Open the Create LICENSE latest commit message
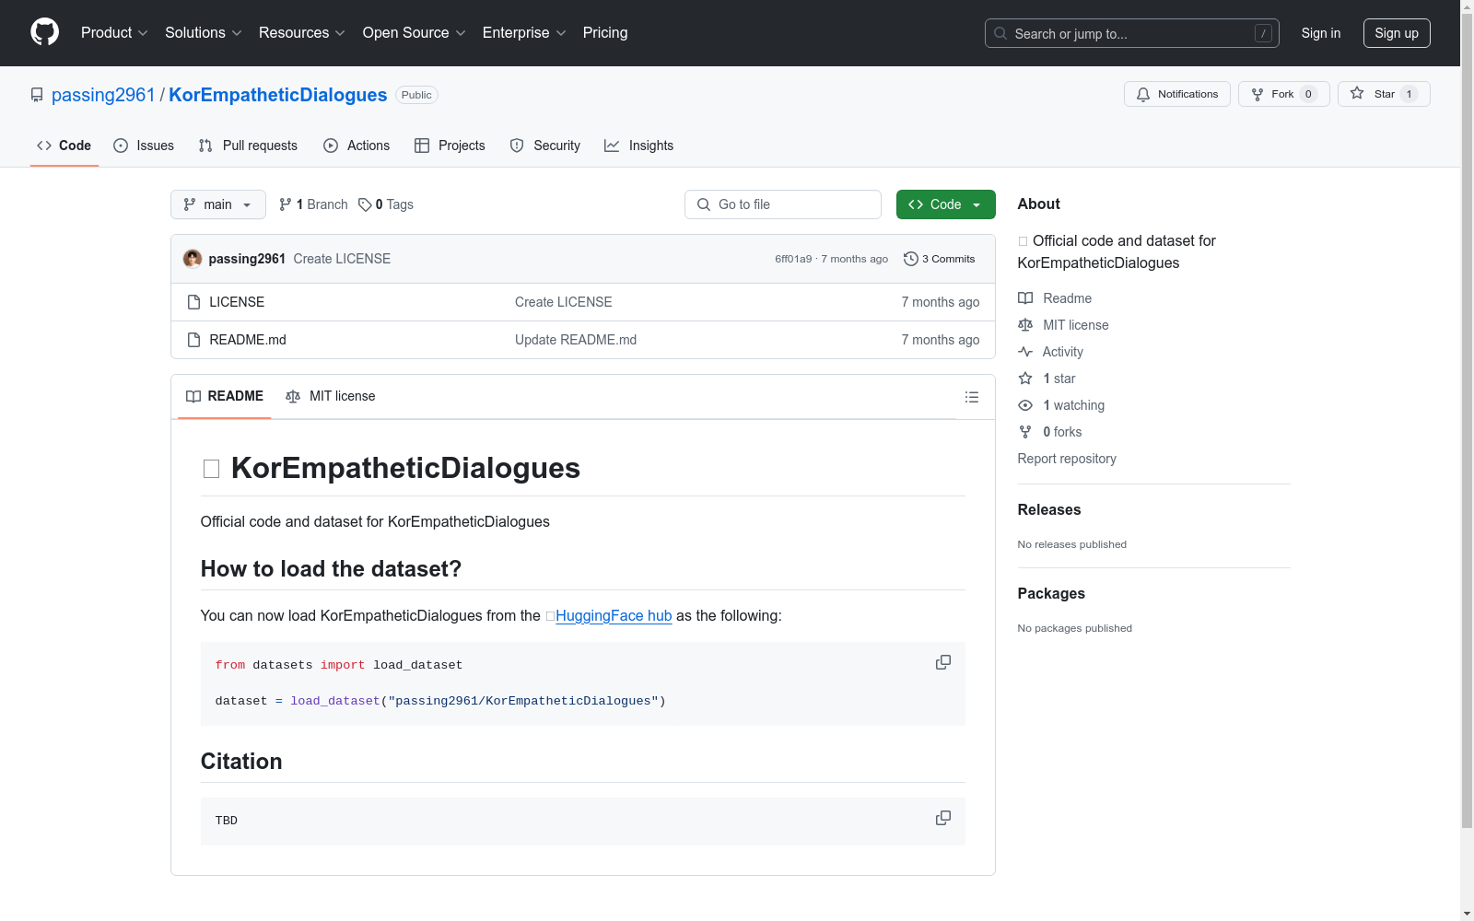 pyautogui.click(x=342, y=259)
